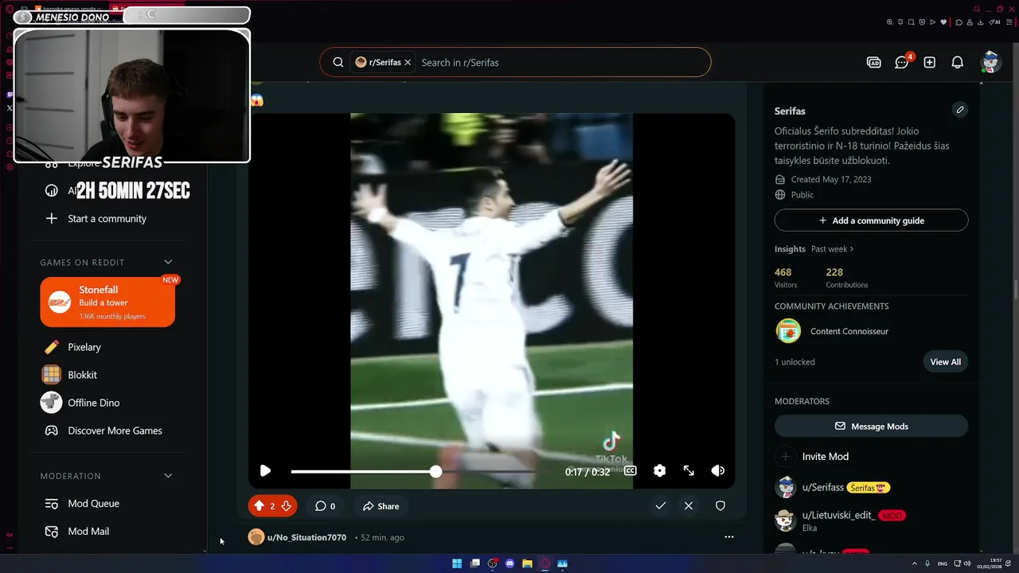Show hidden system tray icons
Viewport: 1019px width, 573px height.
point(914,563)
